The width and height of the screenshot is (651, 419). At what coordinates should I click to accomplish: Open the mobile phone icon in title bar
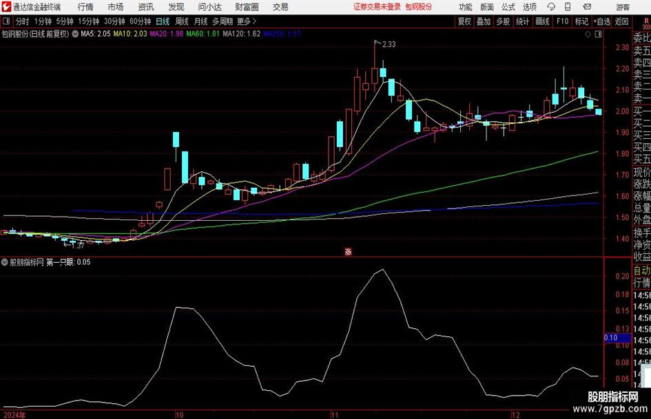[x=568, y=7]
